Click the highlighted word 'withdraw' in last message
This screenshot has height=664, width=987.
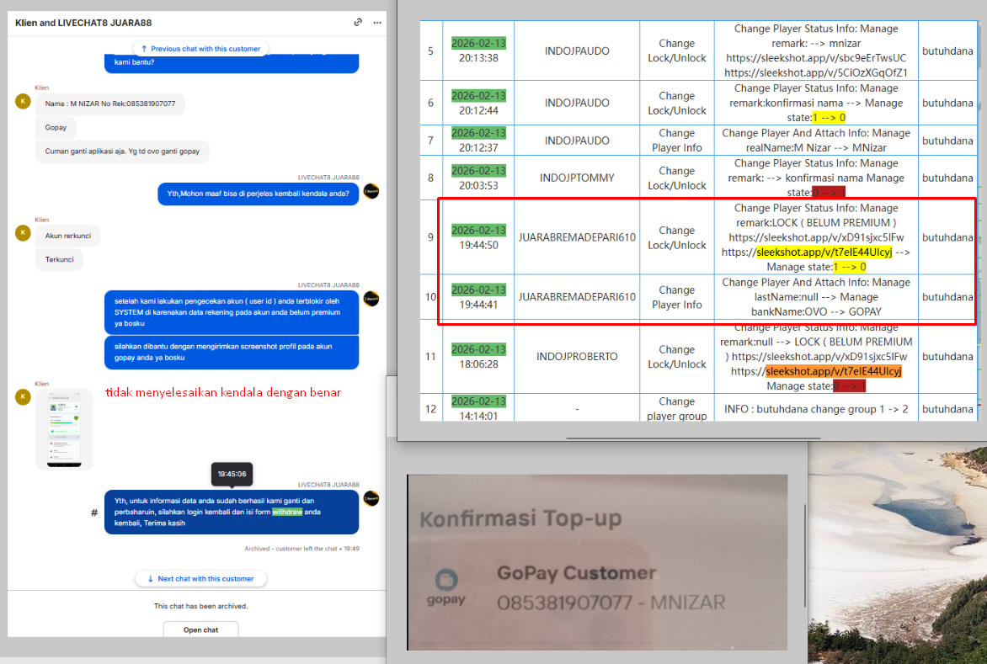(x=287, y=512)
